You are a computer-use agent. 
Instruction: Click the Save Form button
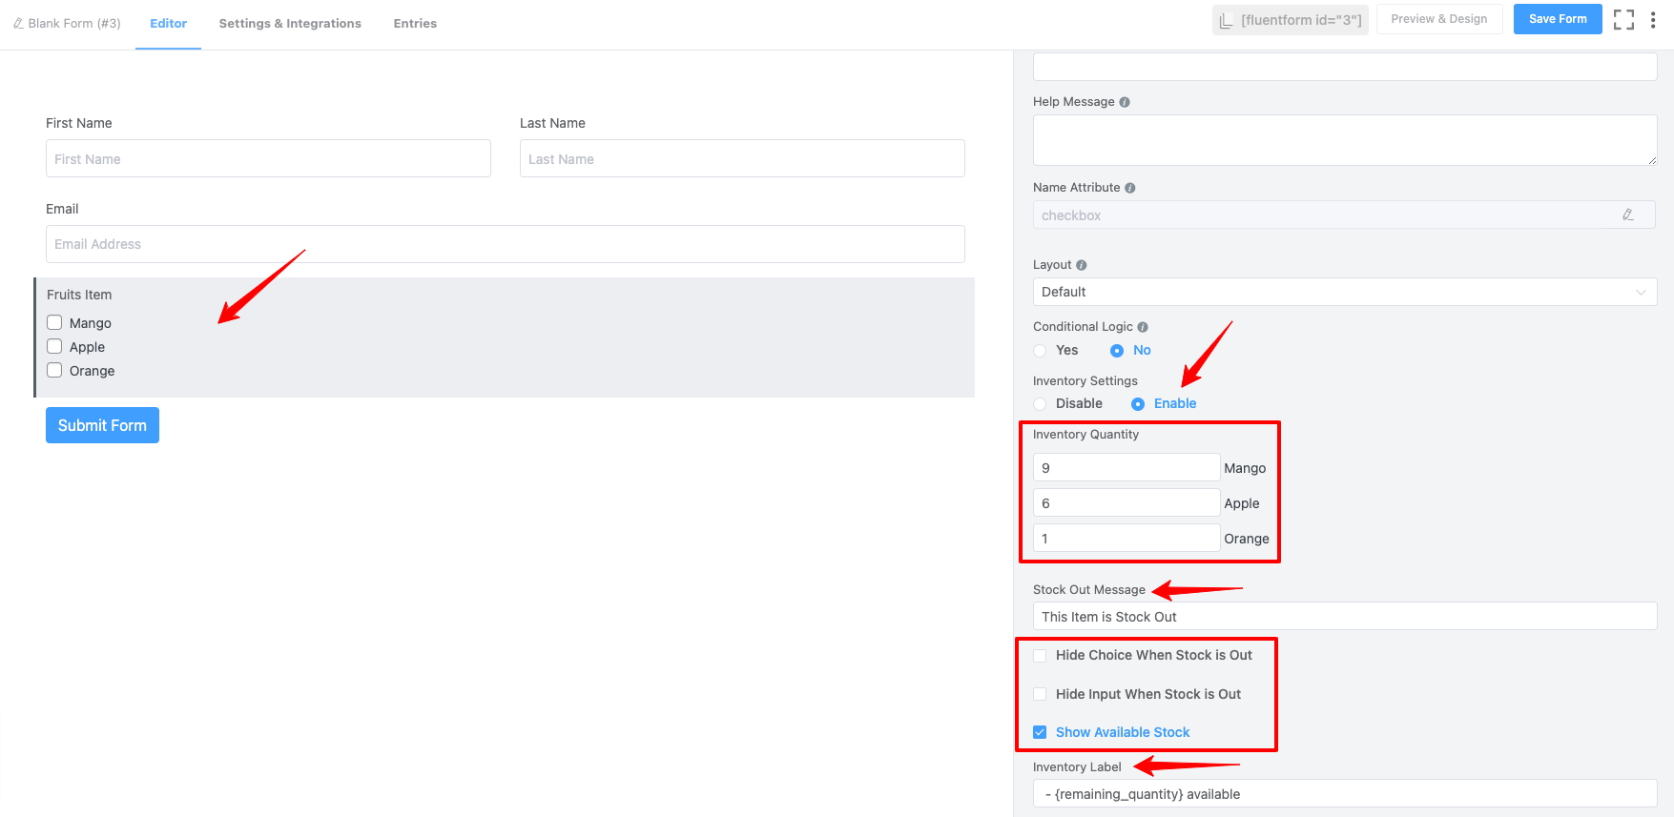[x=1557, y=19]
